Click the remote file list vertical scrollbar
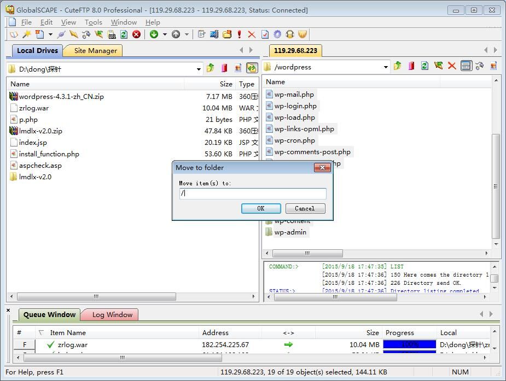The image size is (506, 381). [x=496, y=186]
